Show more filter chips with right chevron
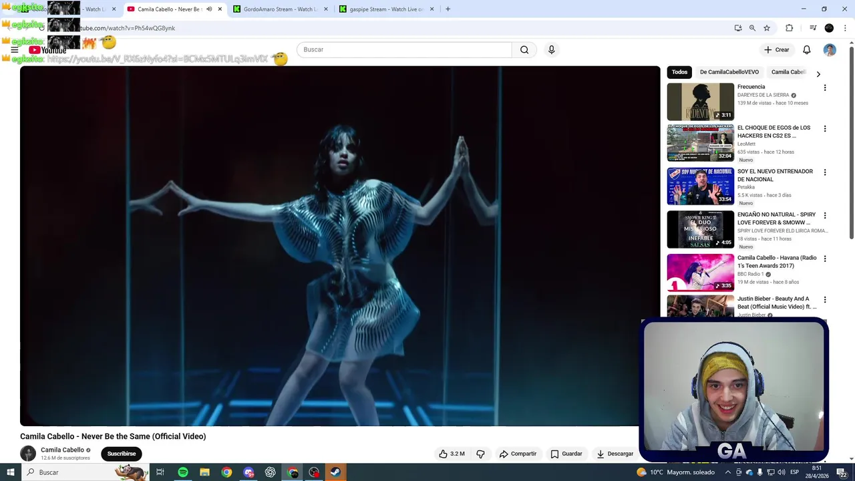 point(818,73)
